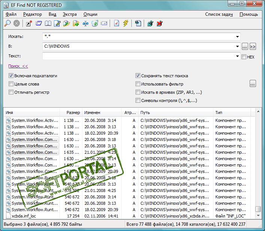Start search with the magnifier icon
265x231 pixels.
pos(7,23)
